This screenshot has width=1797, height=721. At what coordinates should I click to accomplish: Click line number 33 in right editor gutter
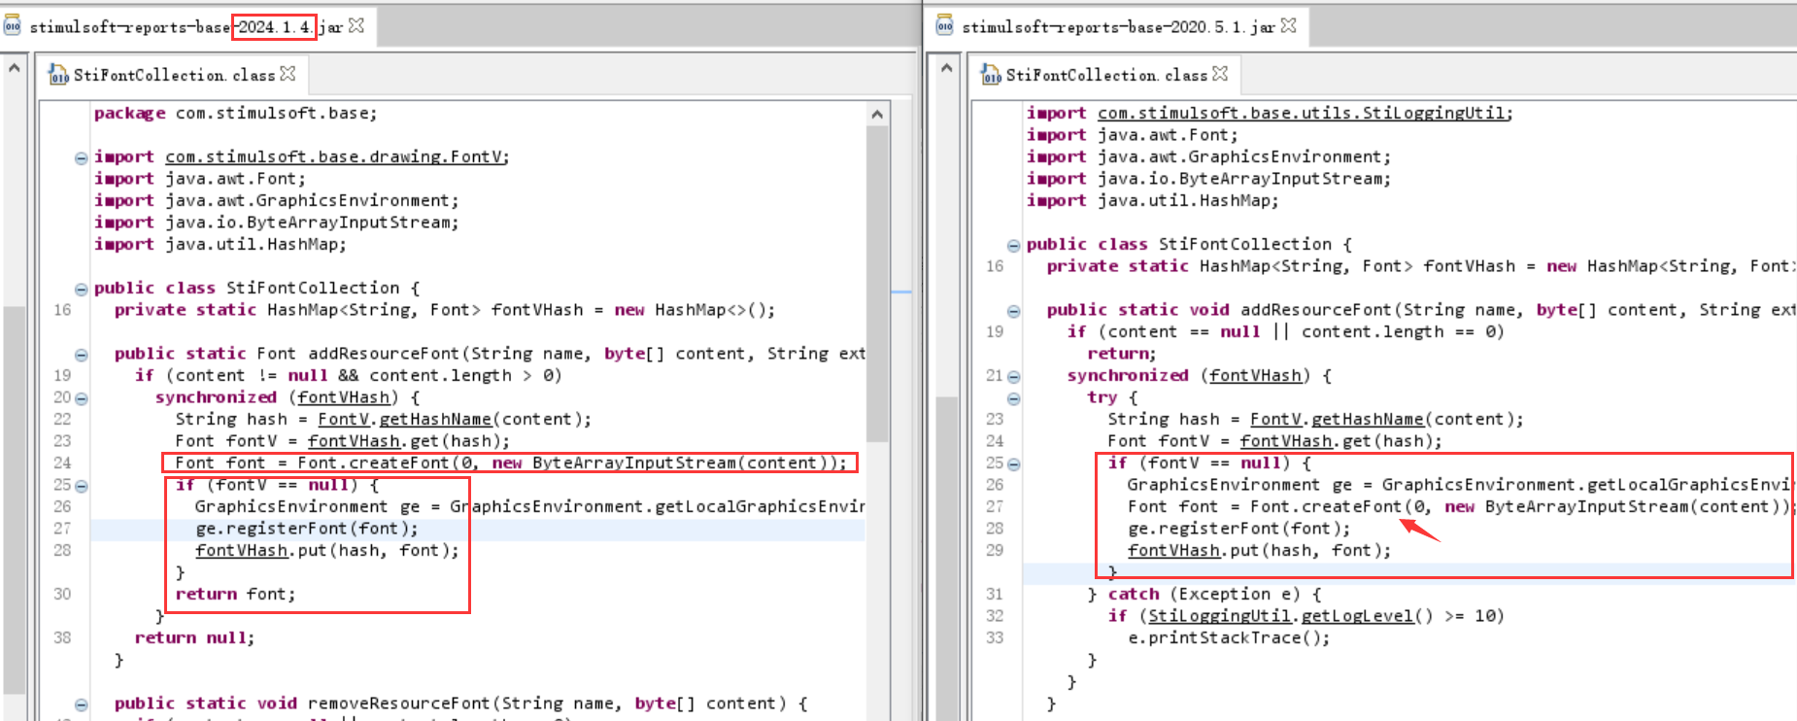[x=995, y=637]
